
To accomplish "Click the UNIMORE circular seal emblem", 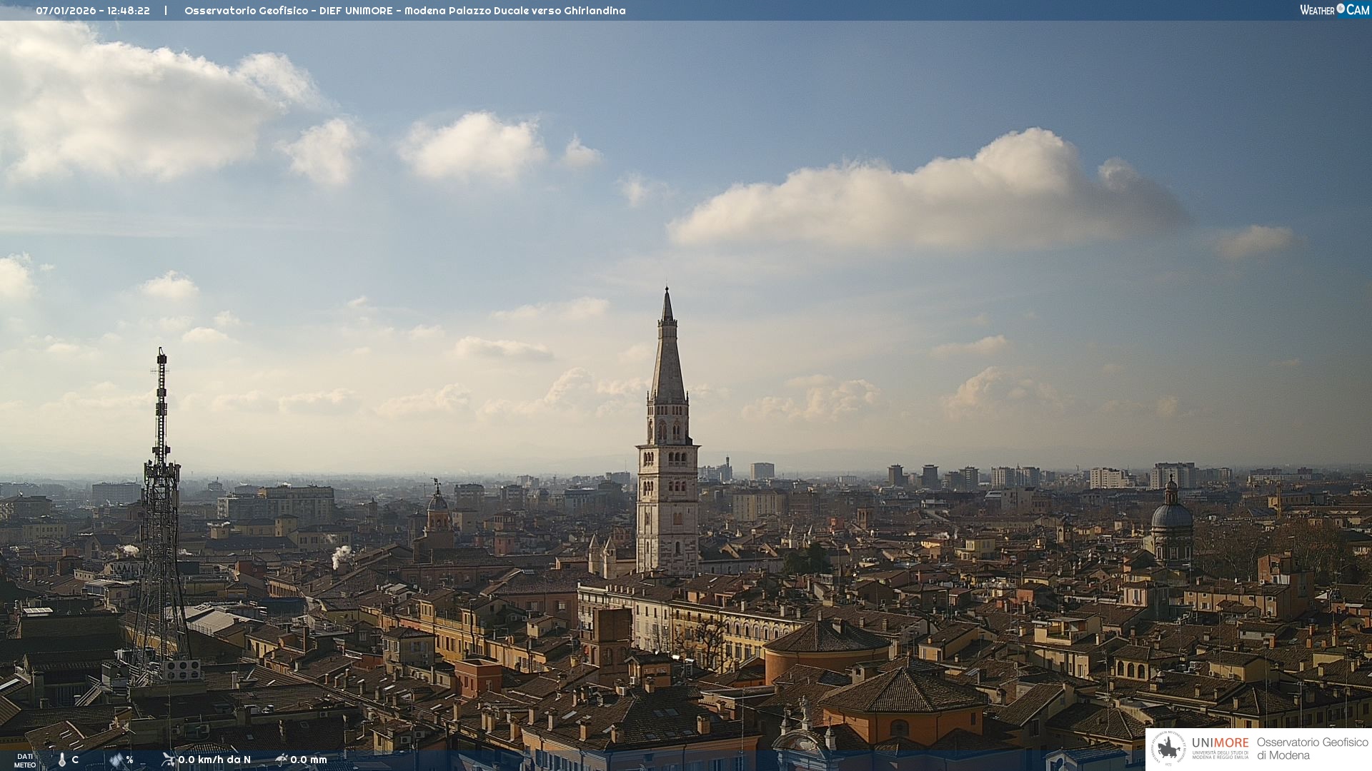I will tap(1168, 748).
